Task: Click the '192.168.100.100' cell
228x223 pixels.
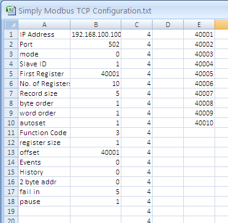Action: pos(96,34)
